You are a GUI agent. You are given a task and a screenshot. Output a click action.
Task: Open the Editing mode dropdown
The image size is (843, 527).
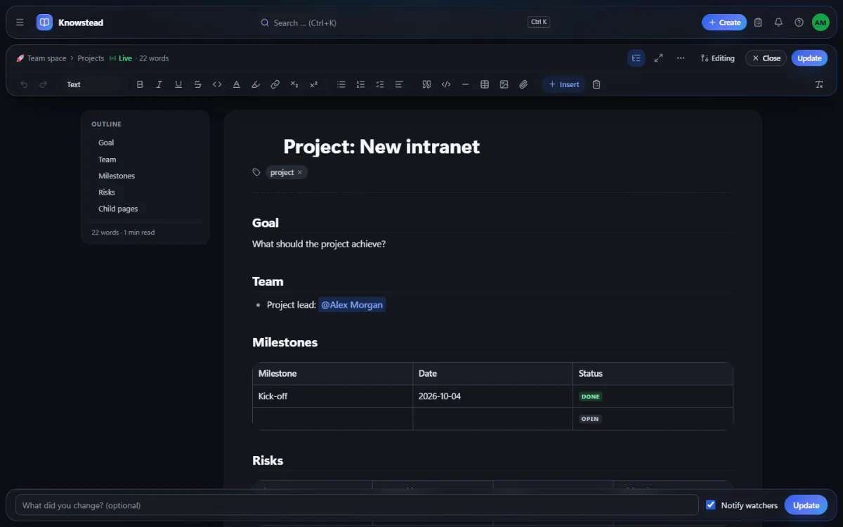click(717, 58)
